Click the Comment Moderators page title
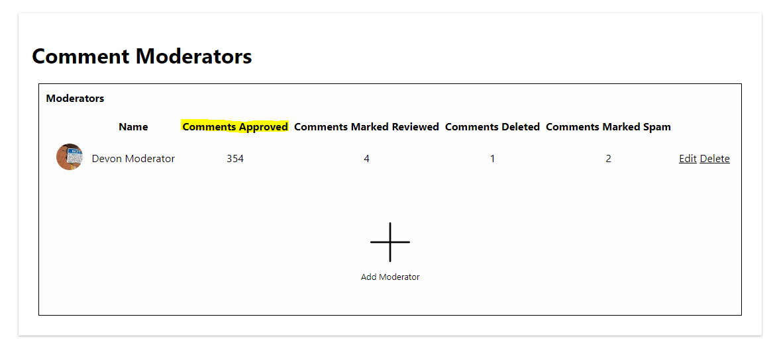Image resolution: width=777 pixels, height=356 pixels. pyautogui.click(x=142, y=56)
